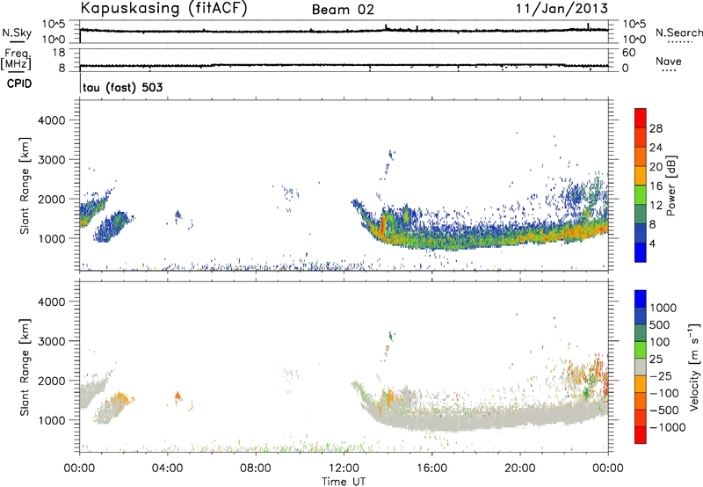
Task: Click the '12:00' time axis tick label
Action: point(344,469)
